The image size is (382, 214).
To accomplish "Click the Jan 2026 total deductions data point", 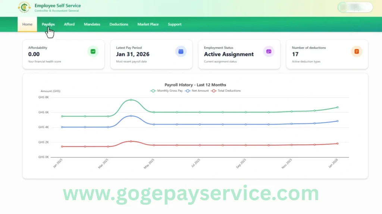I will pyautogui.click(x=338, y=144).
